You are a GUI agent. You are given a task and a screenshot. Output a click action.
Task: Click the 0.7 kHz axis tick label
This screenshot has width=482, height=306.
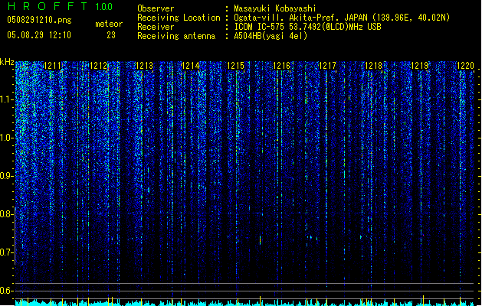(7, 252)
